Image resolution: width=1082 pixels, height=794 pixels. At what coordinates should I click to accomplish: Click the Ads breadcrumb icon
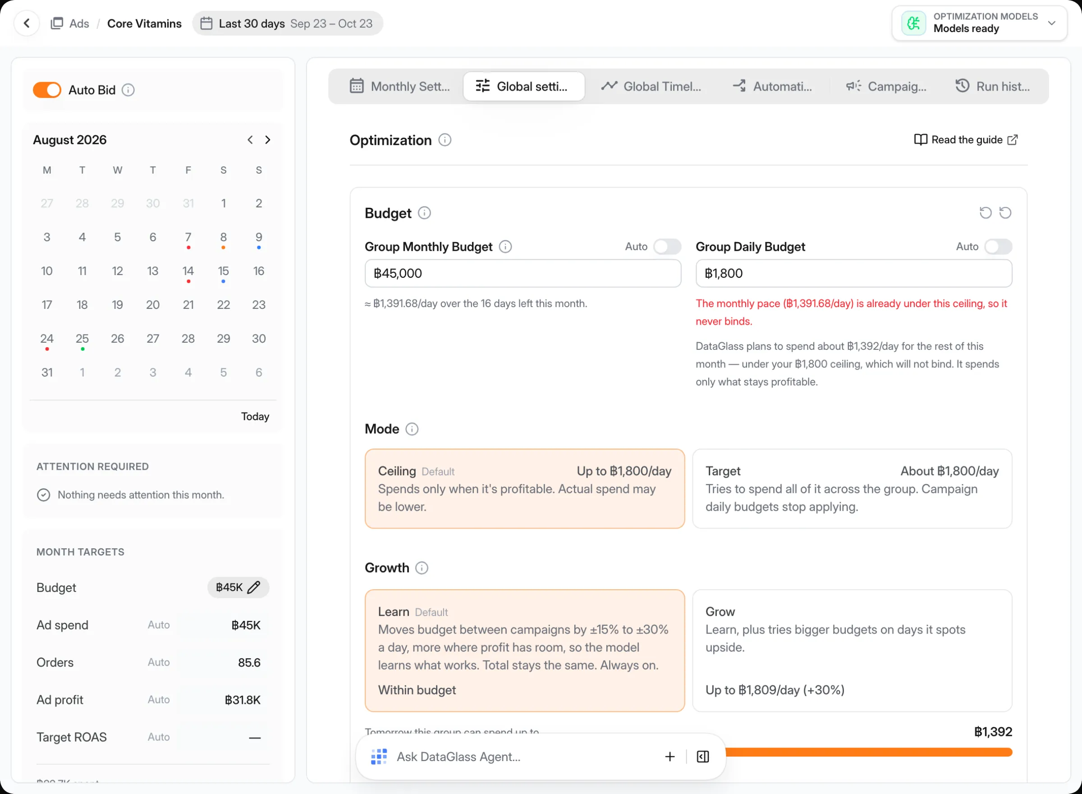pyautogui.click(x=57, y=23)
